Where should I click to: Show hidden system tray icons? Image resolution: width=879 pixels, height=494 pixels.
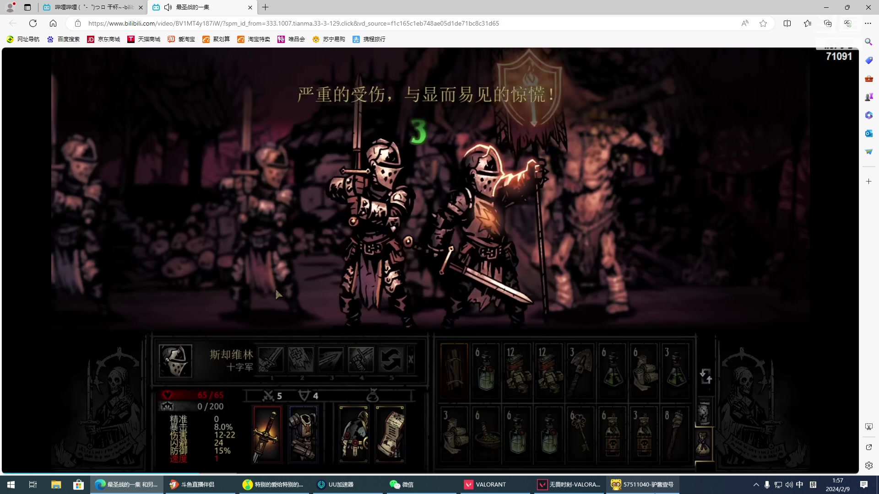pos(756,484)
